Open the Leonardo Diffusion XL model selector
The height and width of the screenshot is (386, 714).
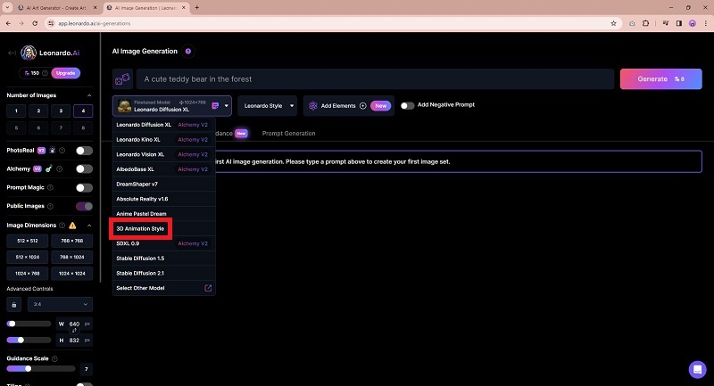click(x=172, y=106)
